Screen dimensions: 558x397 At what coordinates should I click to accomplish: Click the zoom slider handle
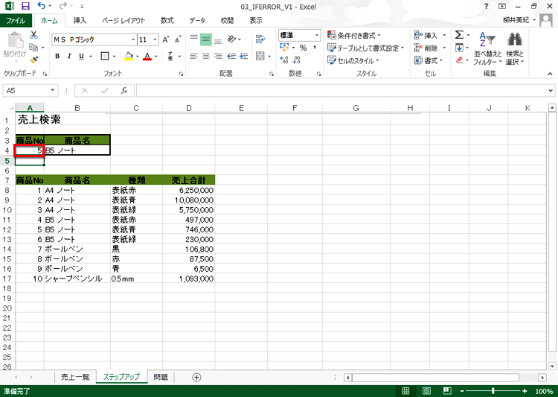[493, 391]
